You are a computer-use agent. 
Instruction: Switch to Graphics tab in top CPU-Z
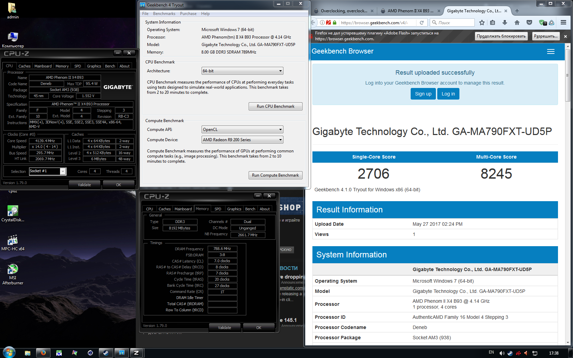[94, 66]
